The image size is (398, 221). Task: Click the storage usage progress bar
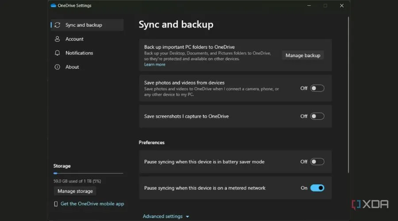click(x=88, y=173)
